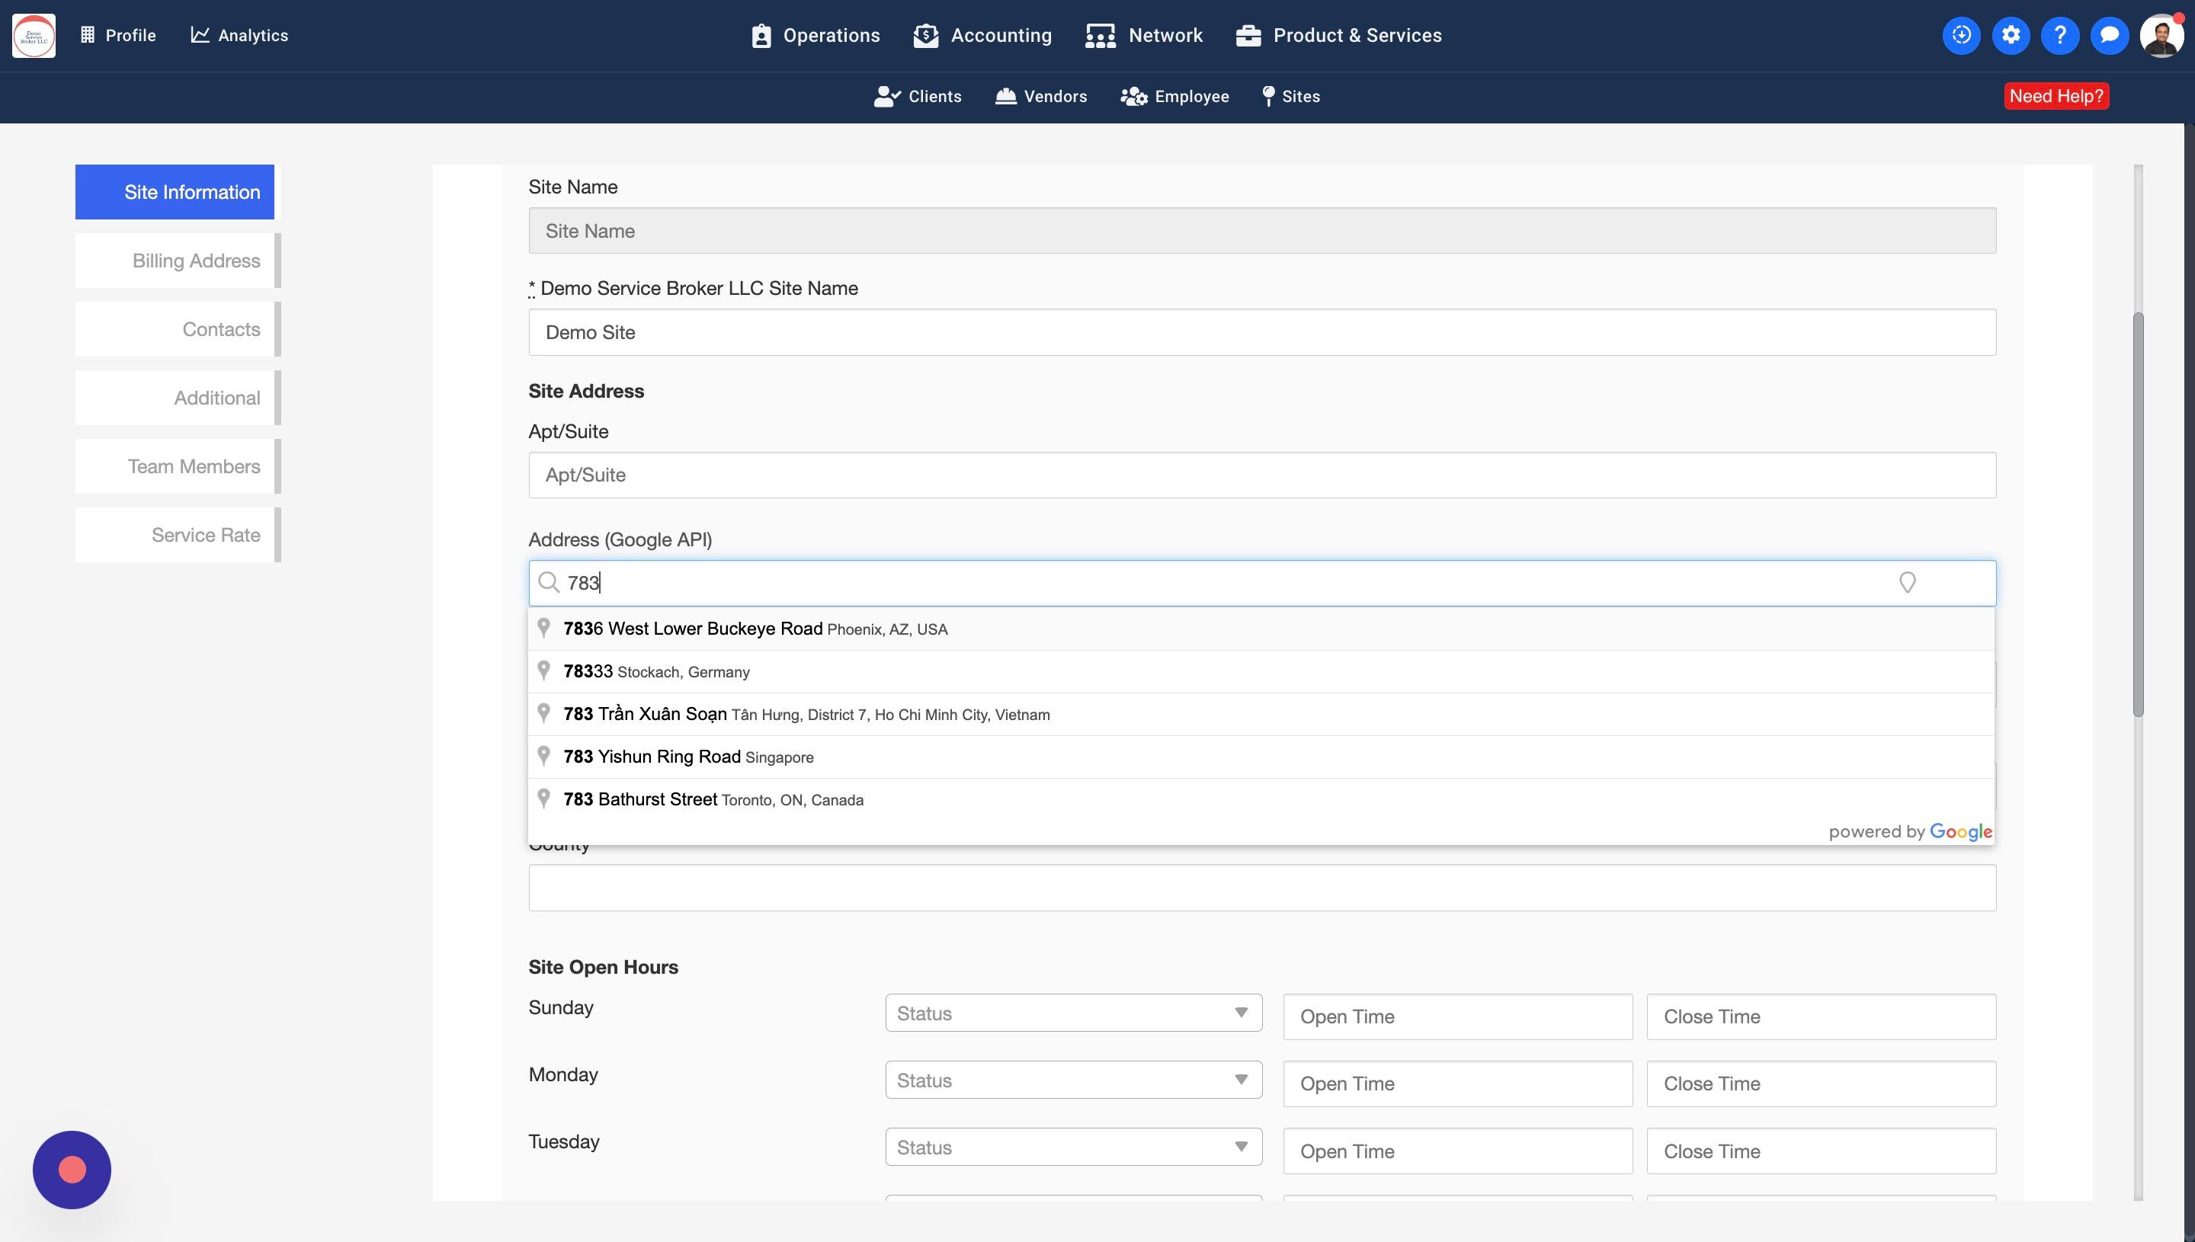Click the red record button bubble
The image size is (2195, 1242).
72,1170
